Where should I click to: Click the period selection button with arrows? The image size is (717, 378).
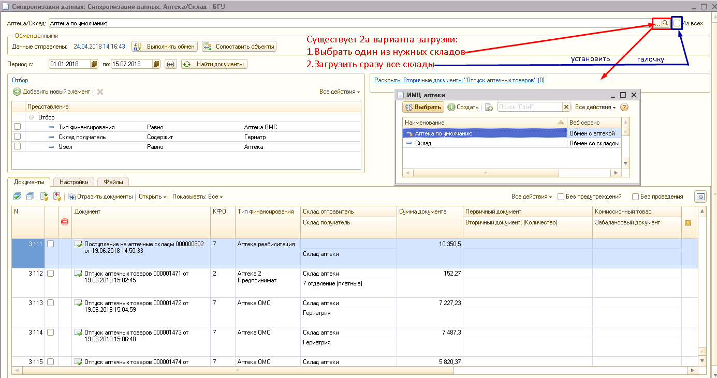(x=171, y=64)
